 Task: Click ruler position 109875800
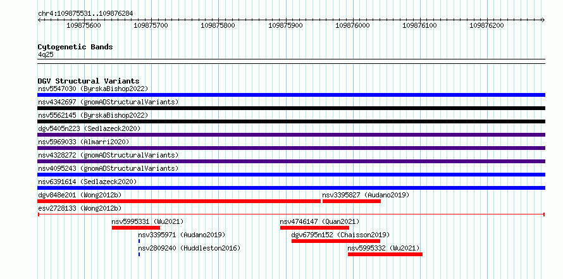[x=218, y=25]
